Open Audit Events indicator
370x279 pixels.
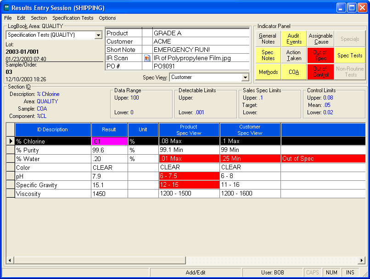pos(294,39)
